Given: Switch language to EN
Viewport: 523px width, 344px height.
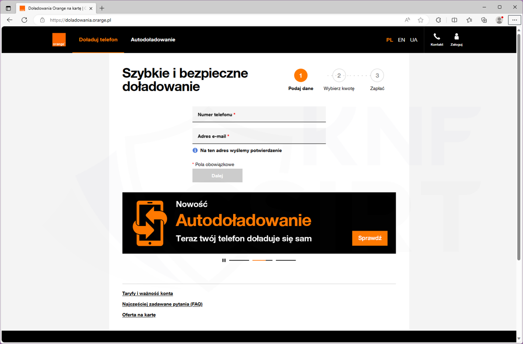Looking at the screenshot, I should point(401,40).
